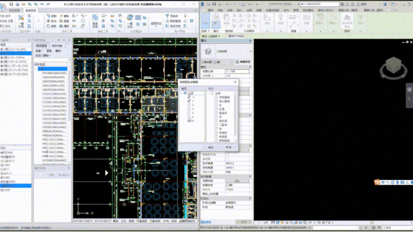Click the lightbulb view icon in Revit ribbon
Image resolution: width=413 pixels, height=232 pixels.
pos(281,19)
